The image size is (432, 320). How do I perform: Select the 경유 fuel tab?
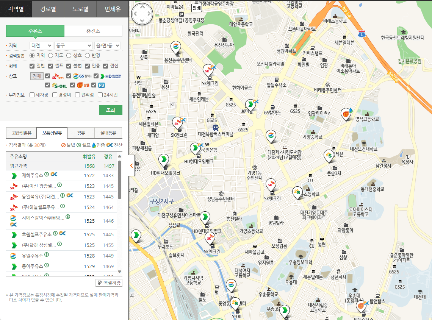coord(81,133)
